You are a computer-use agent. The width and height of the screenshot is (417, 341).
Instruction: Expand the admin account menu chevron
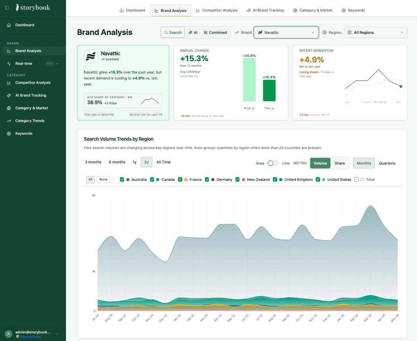point(57,334)
